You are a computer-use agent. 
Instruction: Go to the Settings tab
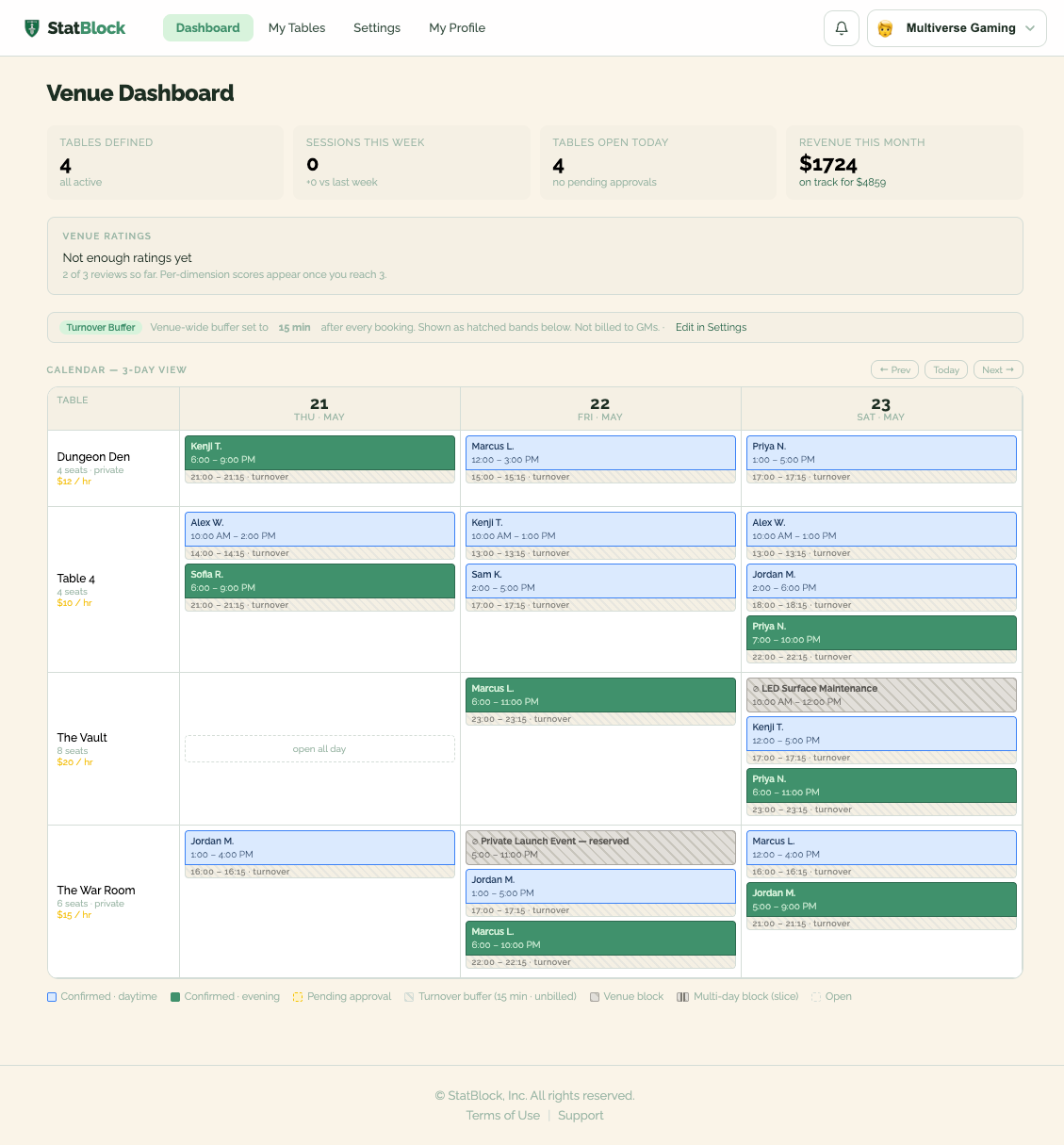377,28
